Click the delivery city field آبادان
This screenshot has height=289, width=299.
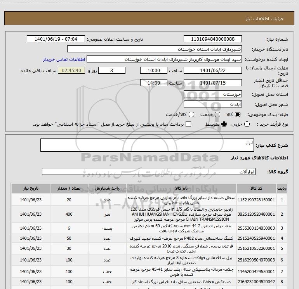pyautogui.click(x=213, y=104)
